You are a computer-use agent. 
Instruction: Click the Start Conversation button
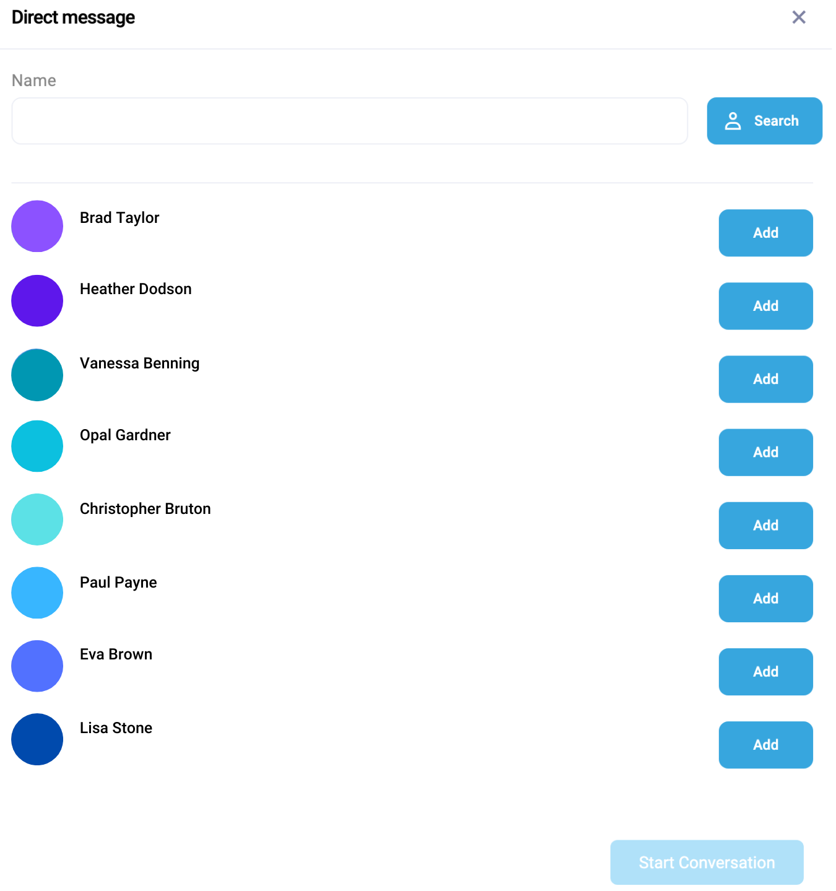tap(707, 862)
